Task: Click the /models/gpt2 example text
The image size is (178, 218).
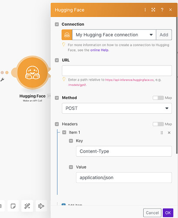Action: tap(77, 85)
